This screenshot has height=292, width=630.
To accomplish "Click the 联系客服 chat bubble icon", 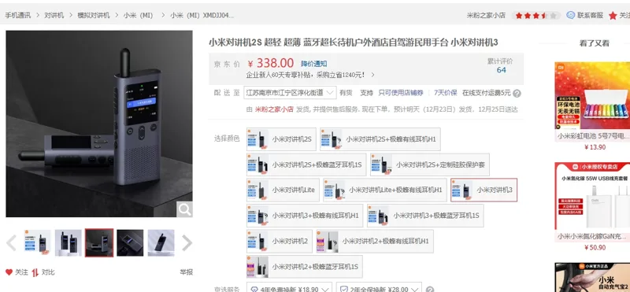I will click(x=570, y=15).
